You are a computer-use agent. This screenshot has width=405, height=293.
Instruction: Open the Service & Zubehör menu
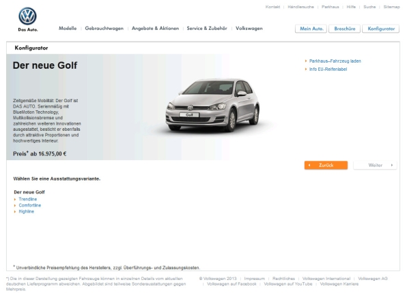pos(207,29)
